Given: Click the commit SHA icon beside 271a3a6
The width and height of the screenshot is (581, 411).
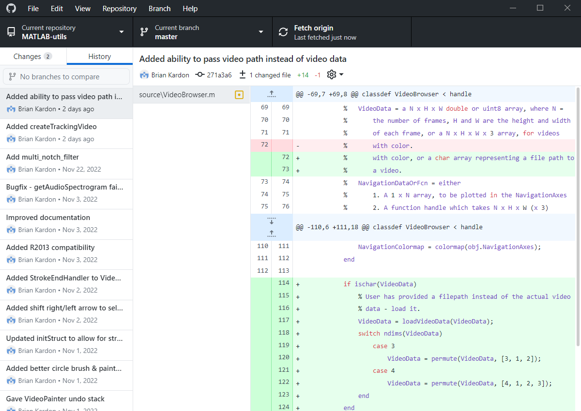Looking at the screenshot, I should [199, 75].
